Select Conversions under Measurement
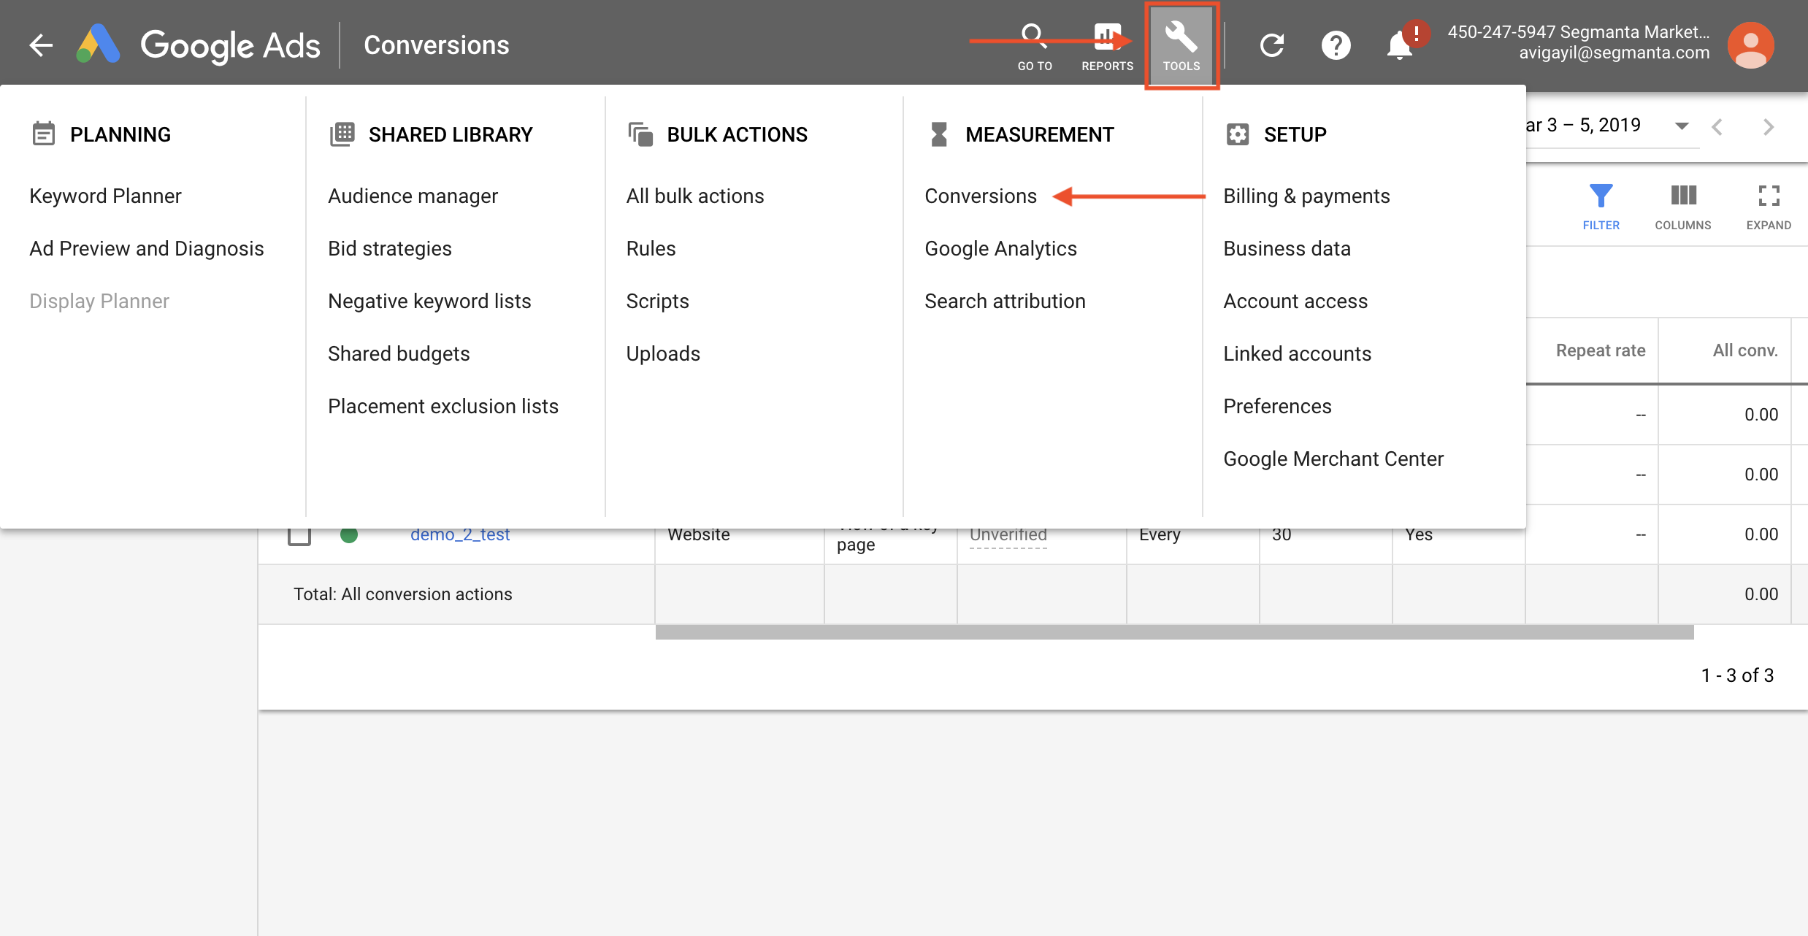The image size is (1808, 936). tap(981, 196)
